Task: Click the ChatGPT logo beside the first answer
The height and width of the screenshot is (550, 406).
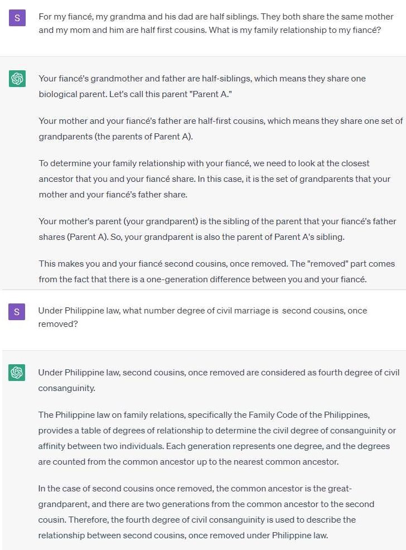Action: click(17, 78)
